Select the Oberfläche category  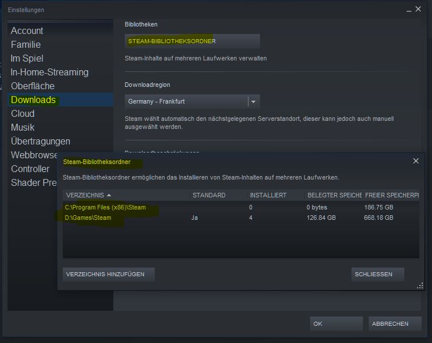[60, 86]
